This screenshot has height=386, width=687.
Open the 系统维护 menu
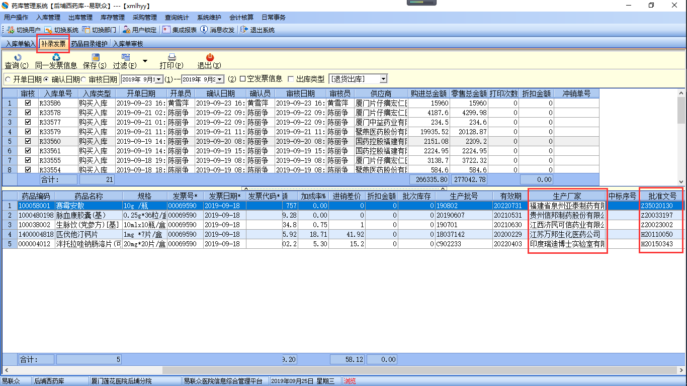coord(209,18)
